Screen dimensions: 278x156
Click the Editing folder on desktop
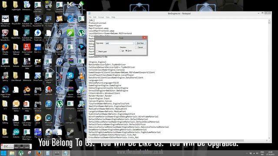(5, 119)
